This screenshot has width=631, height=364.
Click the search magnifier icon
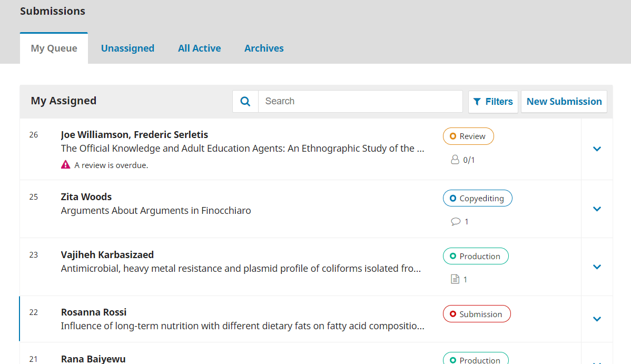pos(245,102)
